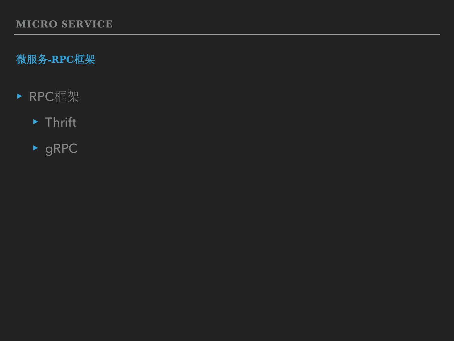Click RPC letters in the blue title

pyautogui.click(x=62, y=59)
